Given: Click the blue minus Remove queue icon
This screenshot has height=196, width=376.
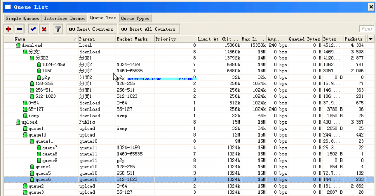Looking at the screenshot, I should click(20, 29).
